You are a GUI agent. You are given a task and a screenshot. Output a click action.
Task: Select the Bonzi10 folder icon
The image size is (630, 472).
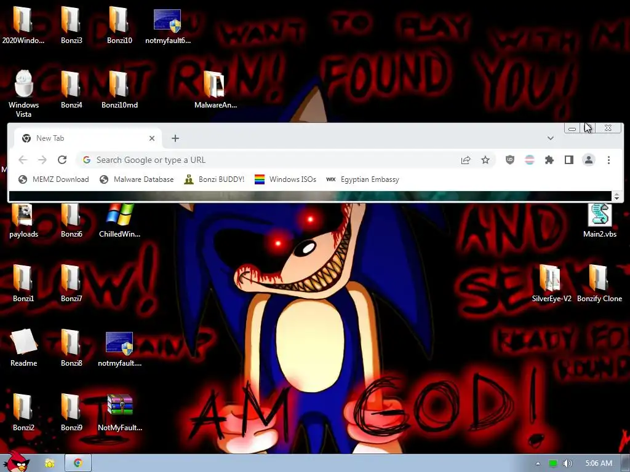[119, 25]
